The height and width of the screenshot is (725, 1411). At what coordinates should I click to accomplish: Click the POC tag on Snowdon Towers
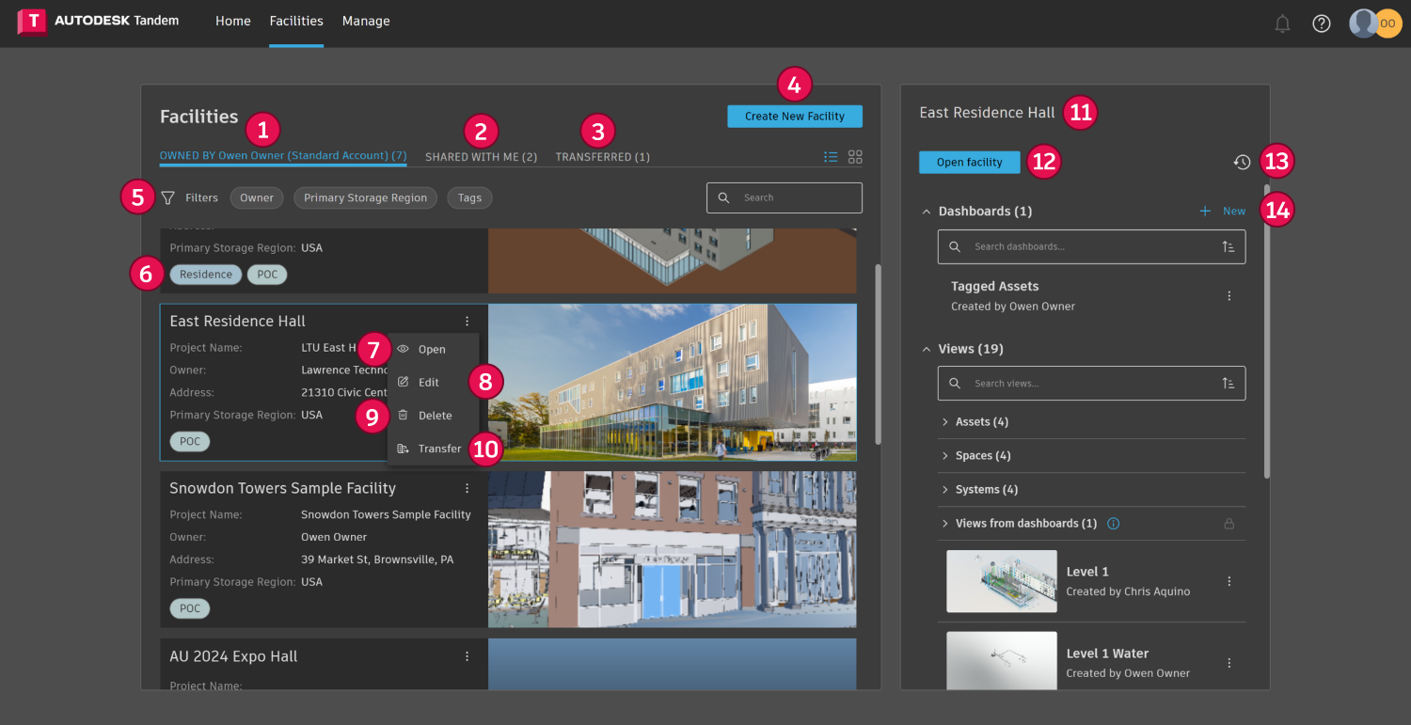click(x=190, y=608)
